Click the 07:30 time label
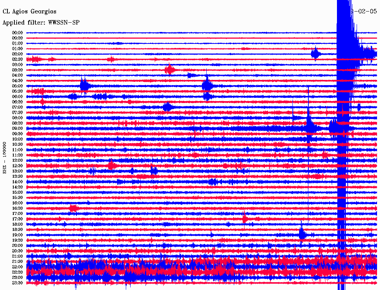This screenshot has width=380, height=290. (x=17, y=112)
